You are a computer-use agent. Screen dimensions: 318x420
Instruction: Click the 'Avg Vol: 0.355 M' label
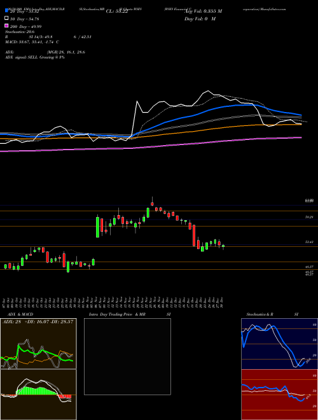[203, 11]
